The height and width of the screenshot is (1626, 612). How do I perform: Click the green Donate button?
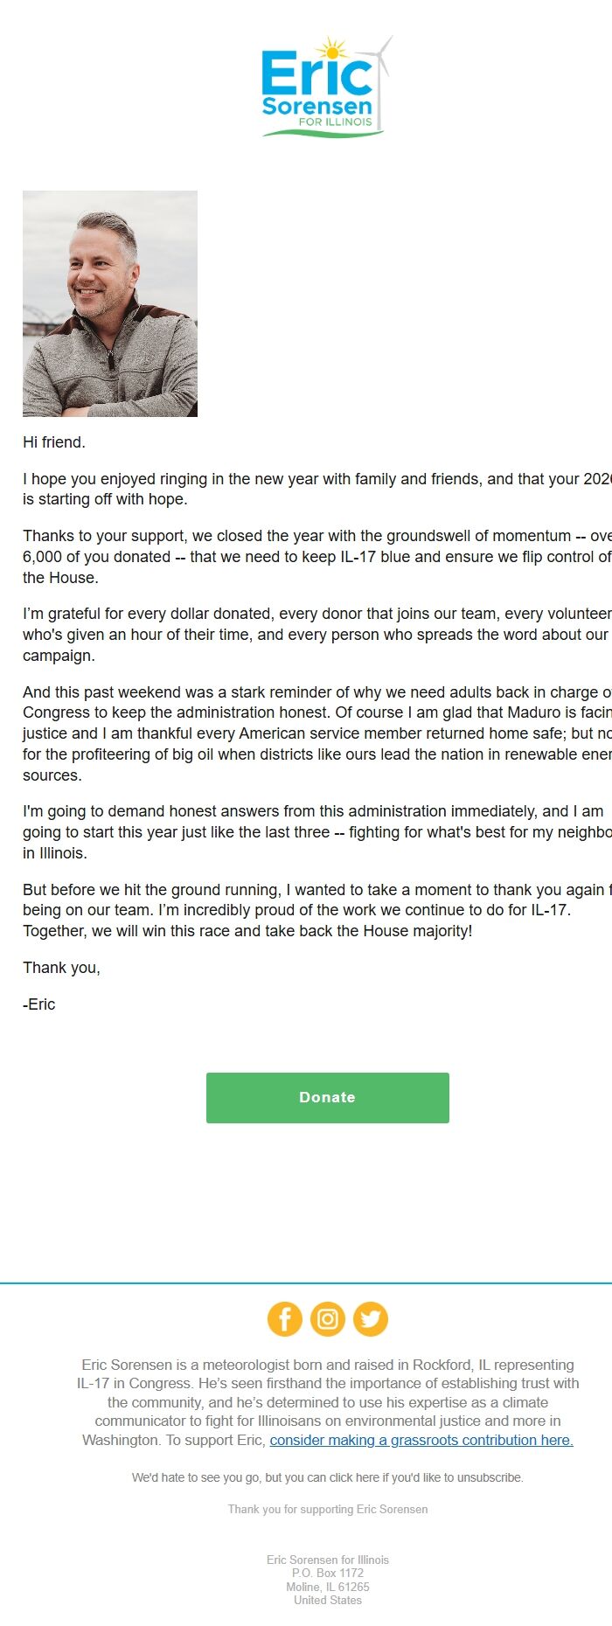[x=327, y=1097]
